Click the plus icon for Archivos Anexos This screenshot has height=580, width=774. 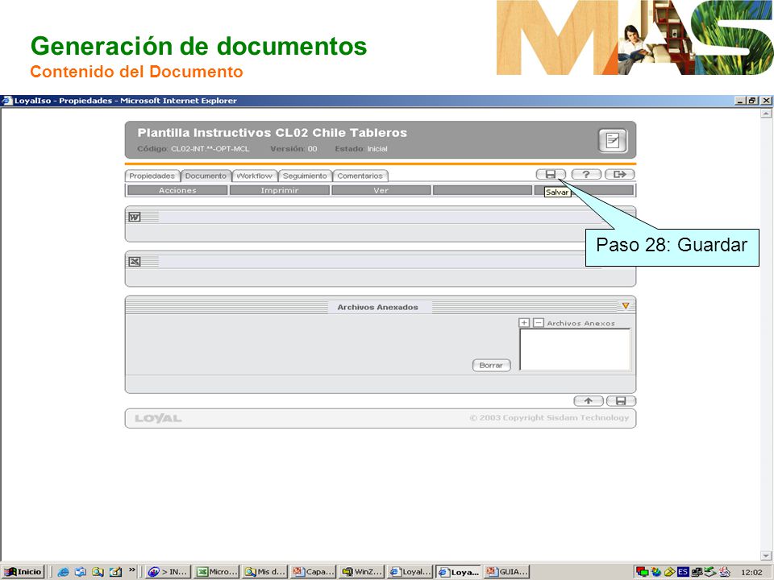[x=524, y=322]
